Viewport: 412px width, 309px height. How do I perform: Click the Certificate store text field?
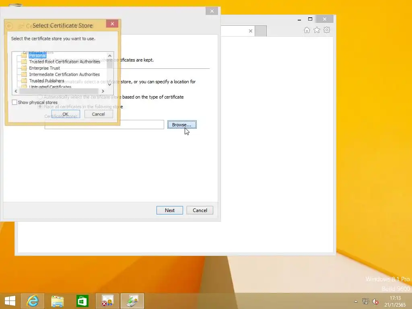[104, 125]
